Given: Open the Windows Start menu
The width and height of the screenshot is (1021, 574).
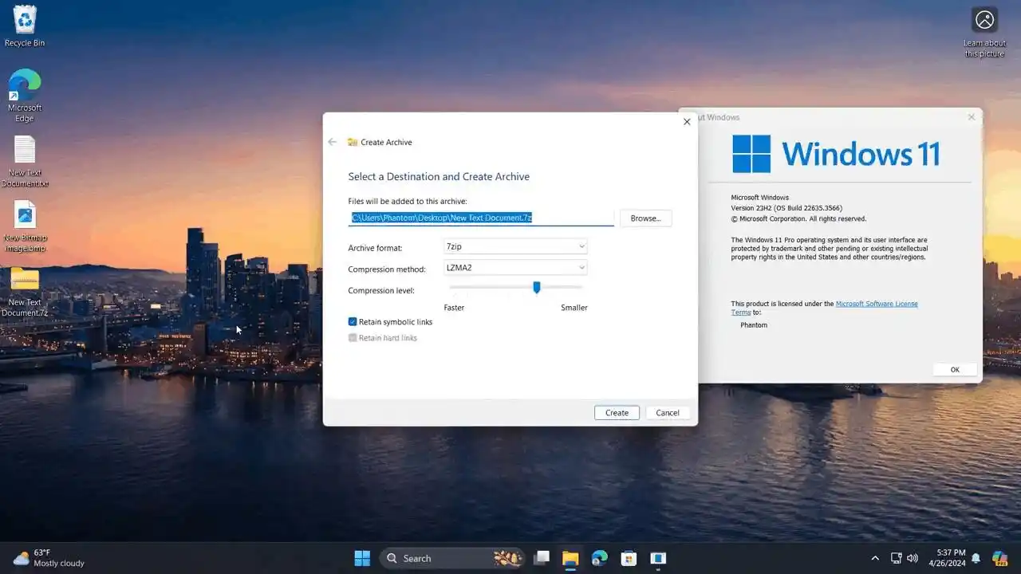Looking at the screenshot, I should click(362, 558).
